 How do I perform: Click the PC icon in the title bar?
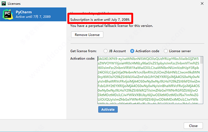pyautogui.click(x=4, y=3)
